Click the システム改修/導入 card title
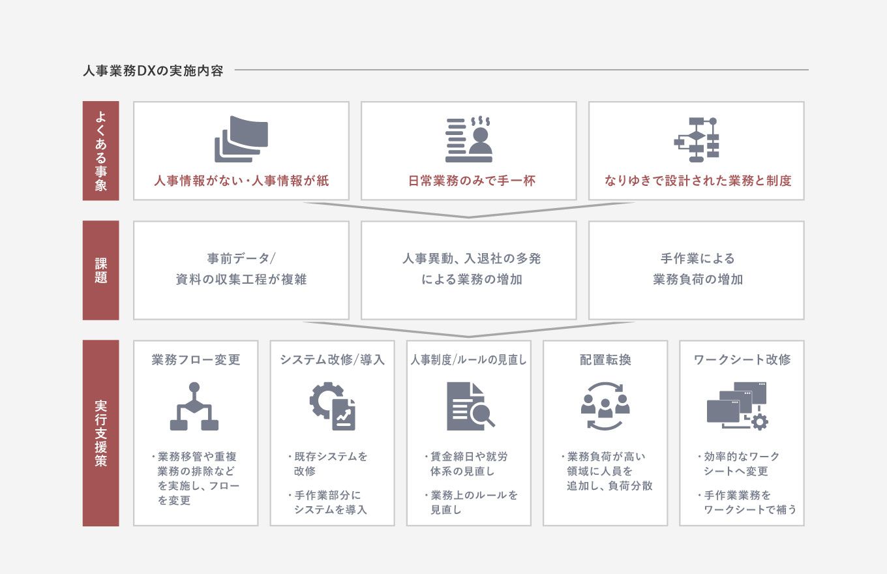Viewport: 887px width, 574px height. [x=332, y=360]
